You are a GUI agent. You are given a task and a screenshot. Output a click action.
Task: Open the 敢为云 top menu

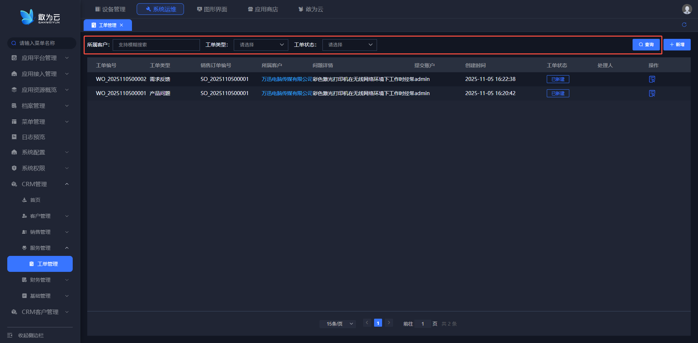(311, 9)
